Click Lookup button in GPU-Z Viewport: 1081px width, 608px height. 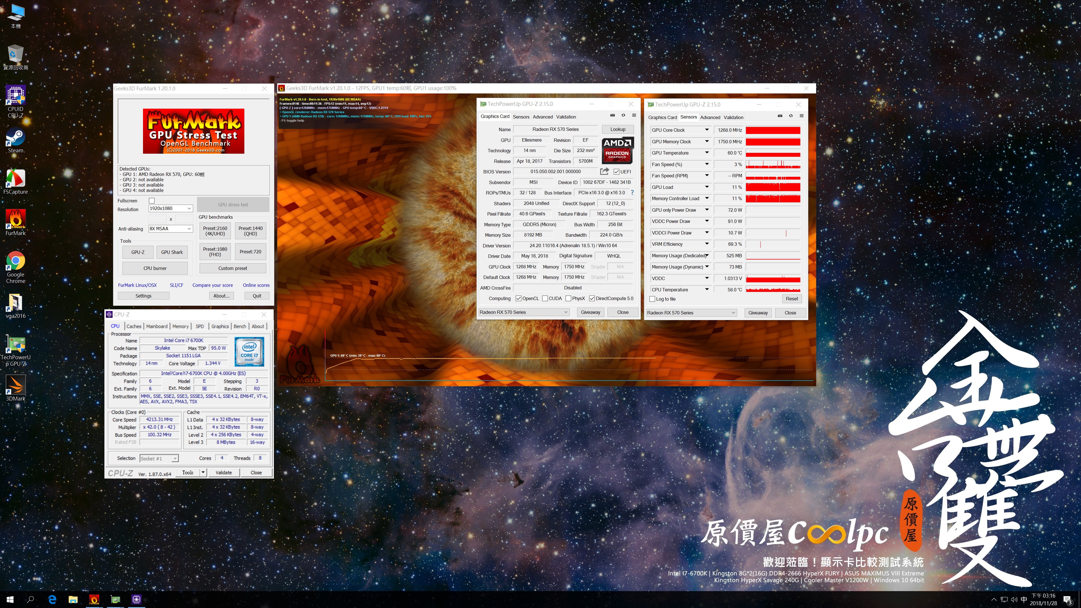click(618, 129)
